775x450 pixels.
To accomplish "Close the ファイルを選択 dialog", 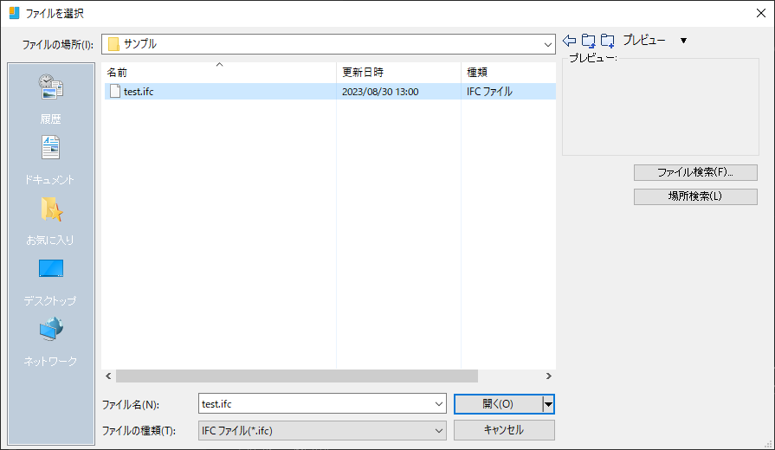I will pos(761,13).
